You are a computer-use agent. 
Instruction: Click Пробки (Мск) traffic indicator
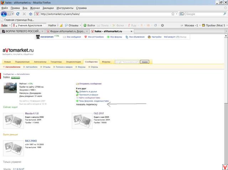[214, 25]
